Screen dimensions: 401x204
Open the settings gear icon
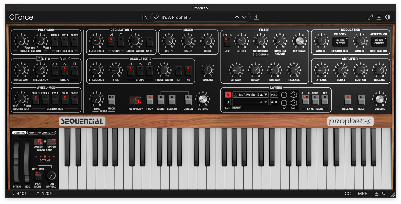tap(388, 17)
